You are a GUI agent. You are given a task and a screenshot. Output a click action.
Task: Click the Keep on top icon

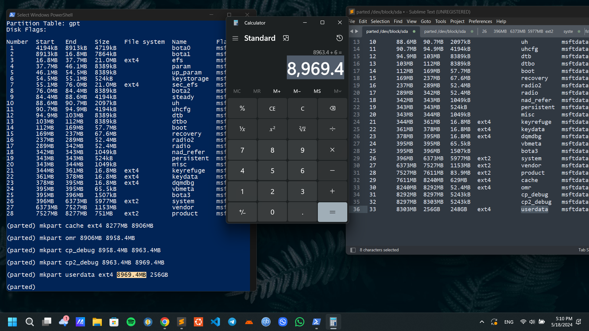(x=286, y=38)
